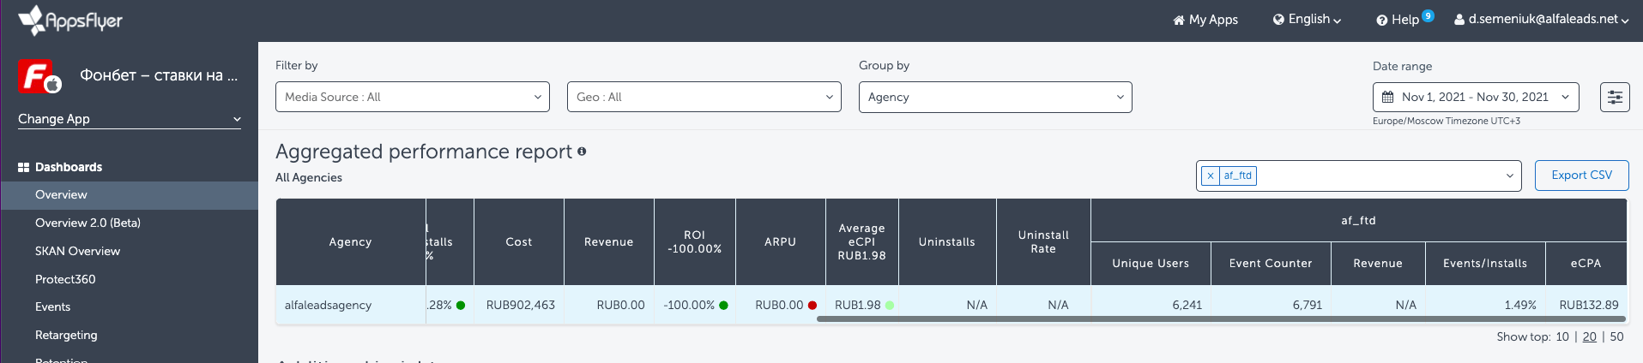Open the Geo filter dropdown

coord(704,97)
